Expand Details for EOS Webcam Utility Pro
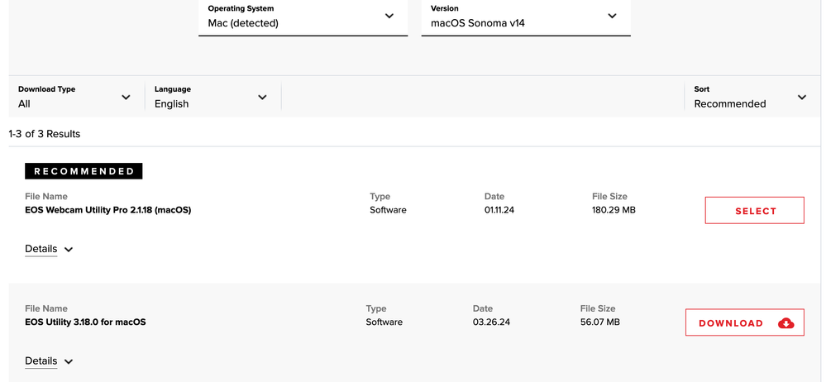Viewport: 826px width, 382px height. coord(49,249)
